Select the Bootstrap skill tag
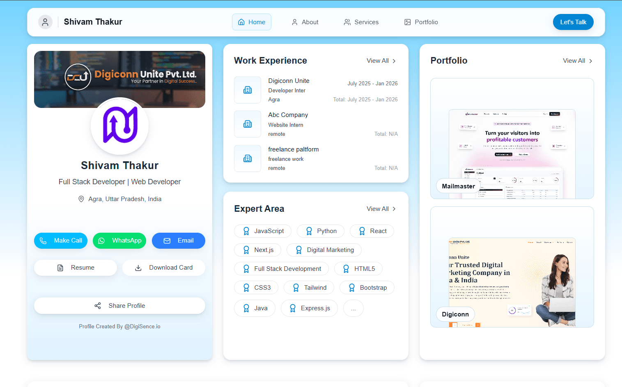 click(367, 288)
